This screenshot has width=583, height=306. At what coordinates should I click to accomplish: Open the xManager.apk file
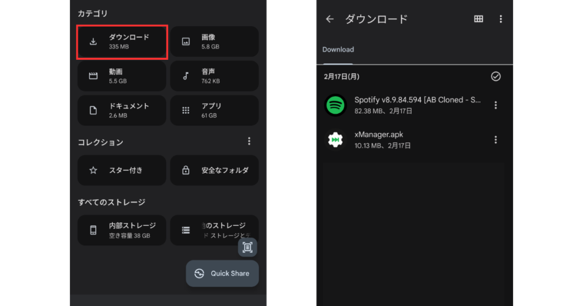point(414,139)
